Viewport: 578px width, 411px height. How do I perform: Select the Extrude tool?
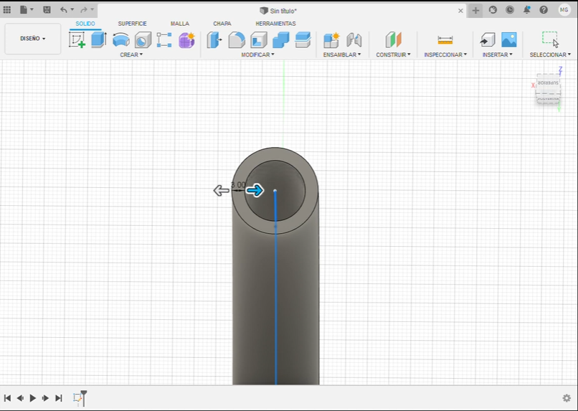(x=99, y=40)
